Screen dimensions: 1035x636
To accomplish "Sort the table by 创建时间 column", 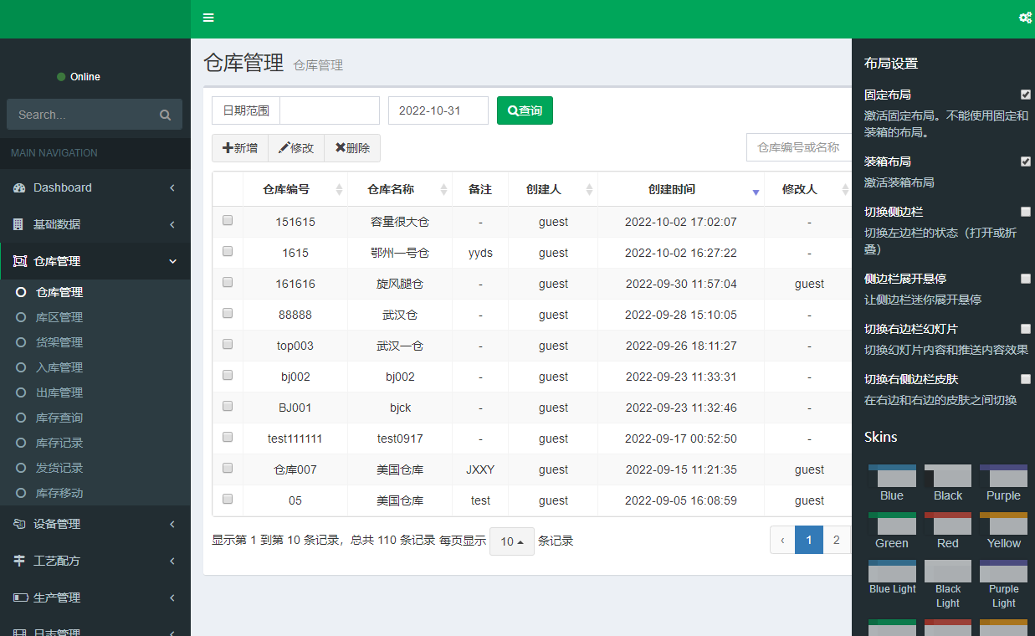I will click(x=681, y=190).
